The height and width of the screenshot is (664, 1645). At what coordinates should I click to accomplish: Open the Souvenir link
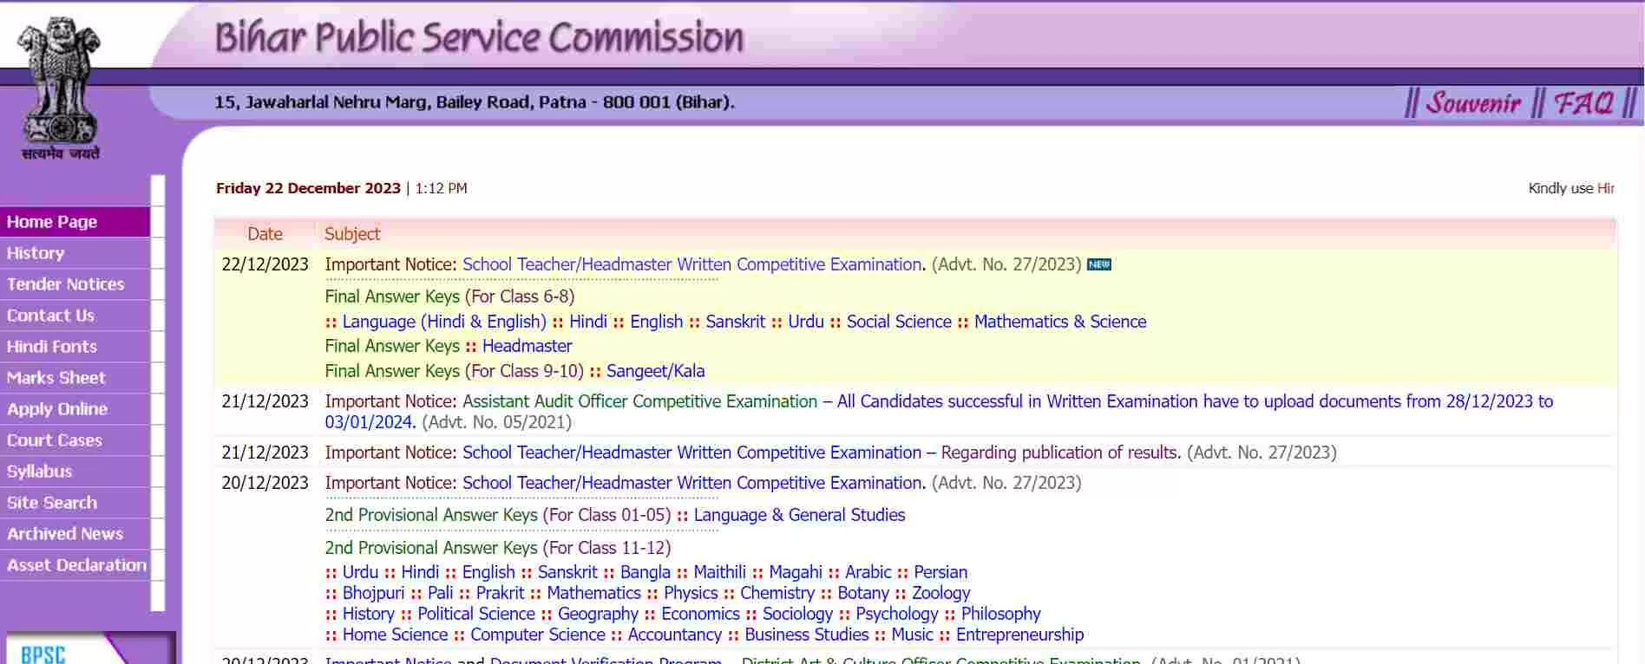[1473, 103]
